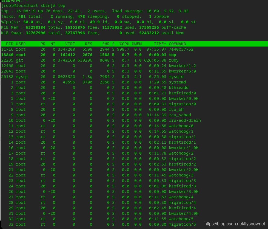The width and height of the screenshot is (268, 229).
Task: Select the watchdog/1 command
Action: [x=181, y=131]
